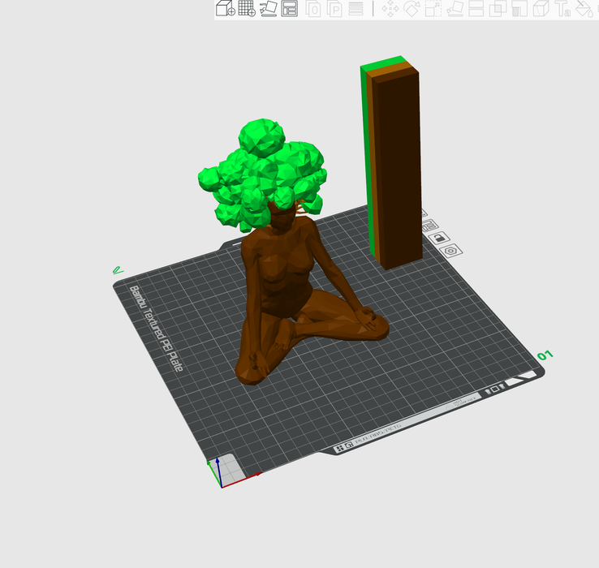Activate the Scale tool
599x568 pixels.
pyautogui.click(x=433, y=9)
